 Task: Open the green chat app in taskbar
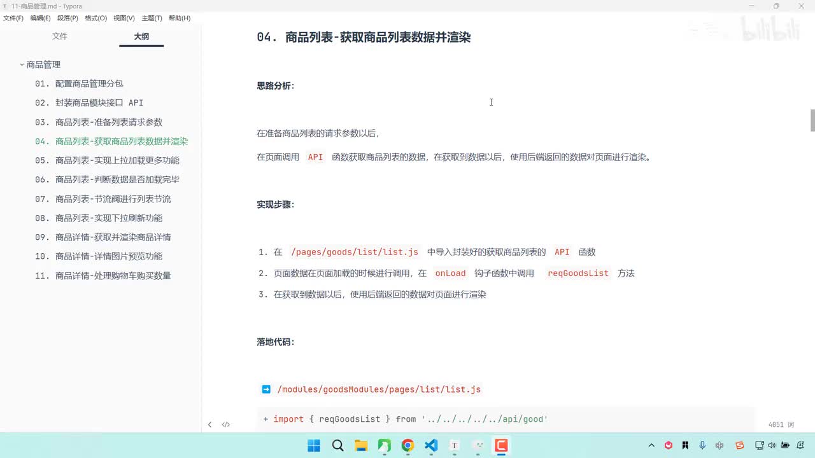coord(385,445)
